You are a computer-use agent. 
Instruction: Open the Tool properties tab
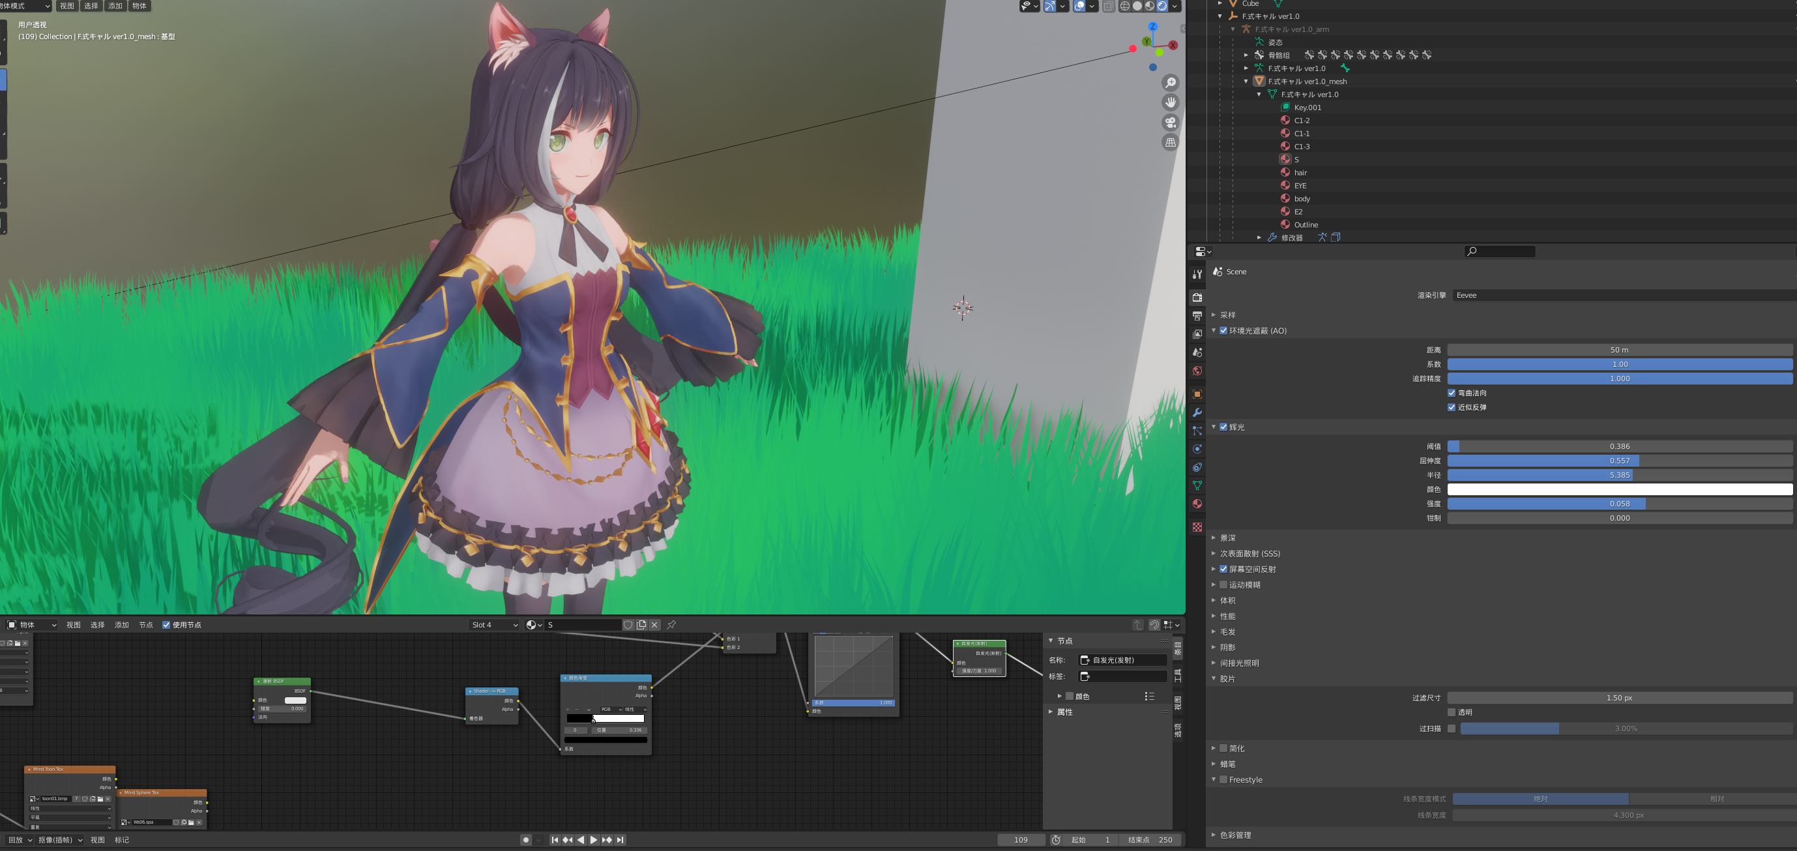pyautogui.click(x=1197, y=274)
